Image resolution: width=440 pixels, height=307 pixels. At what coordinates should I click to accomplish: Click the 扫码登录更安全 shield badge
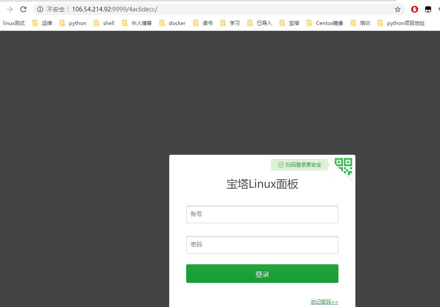point(300,165)
